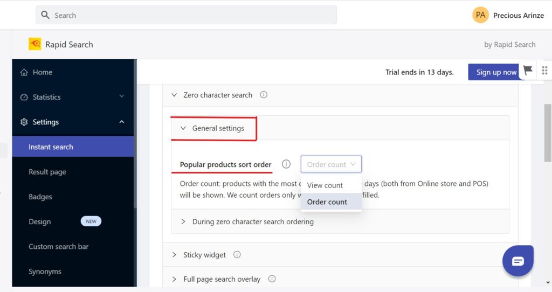Screen dimensions: 552x292
Task: Collapse Settings with the up chevron
Action: click(x=121, y=122)
